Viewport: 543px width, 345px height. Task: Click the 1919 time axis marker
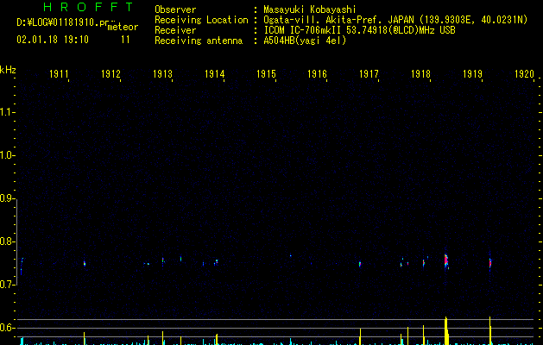(472, 74)
